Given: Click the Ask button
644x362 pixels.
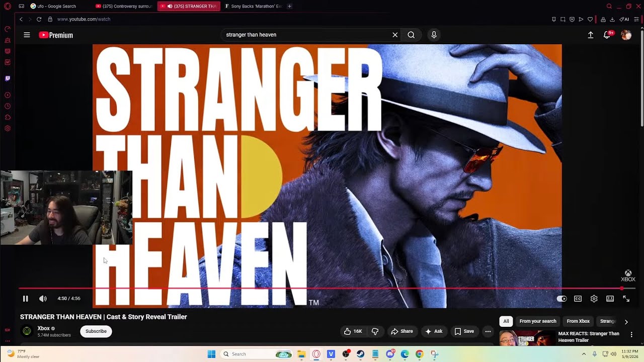Looking at the screenshot, I should [434, 331].
